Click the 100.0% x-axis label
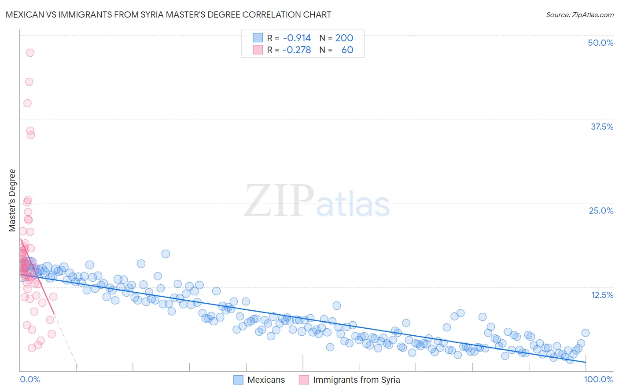This screenshot has width=619, height=392. coord(599,379)
